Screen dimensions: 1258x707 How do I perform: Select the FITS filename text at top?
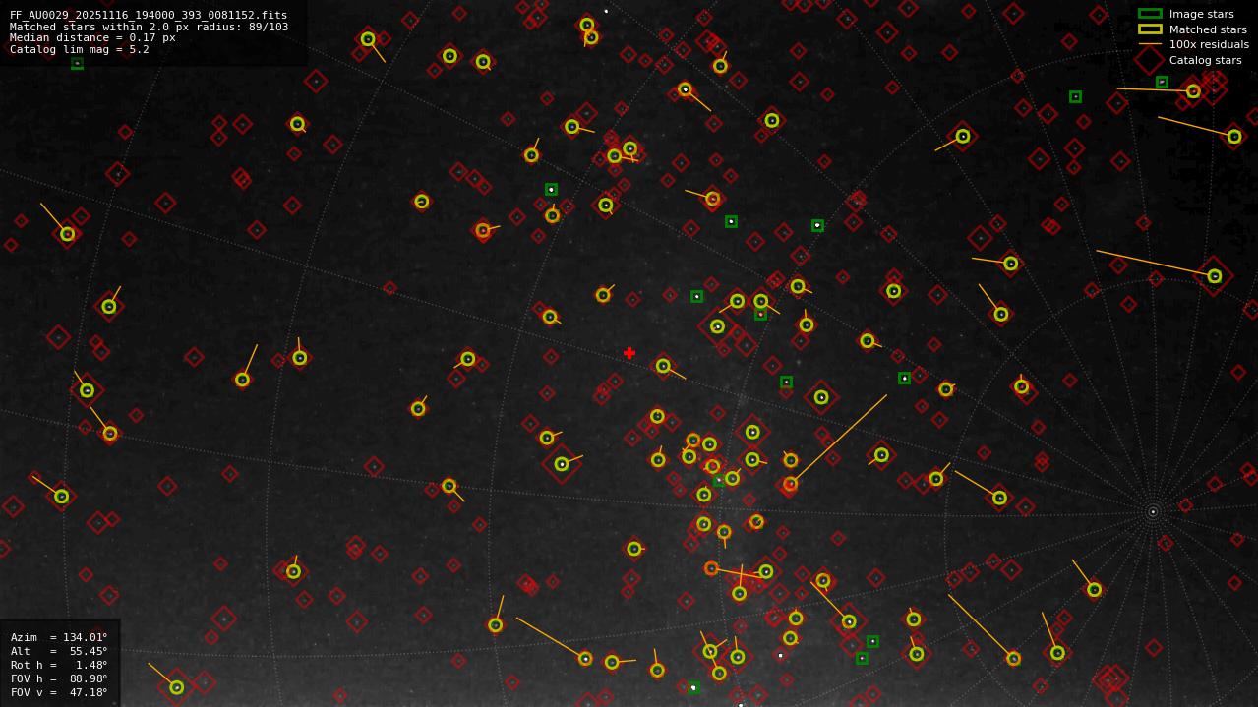(149, 16)
